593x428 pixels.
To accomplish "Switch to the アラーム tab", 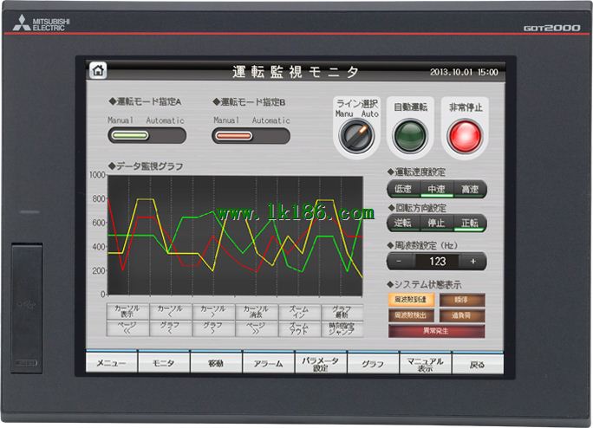I will click(269, 363).
